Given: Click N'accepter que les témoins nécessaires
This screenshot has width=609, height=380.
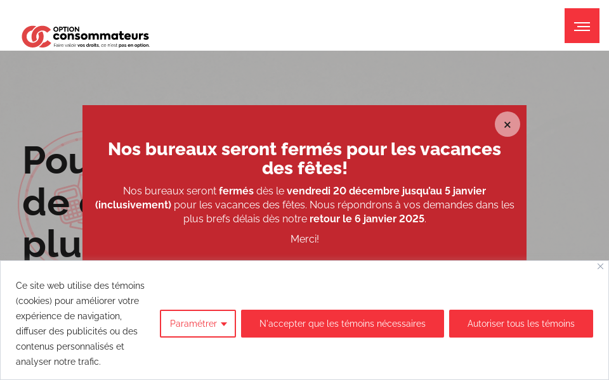Looking at the screenshot, I should (x=342, y=323).
